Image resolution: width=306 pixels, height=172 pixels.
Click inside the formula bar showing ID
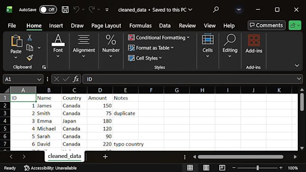click(189, 79)
